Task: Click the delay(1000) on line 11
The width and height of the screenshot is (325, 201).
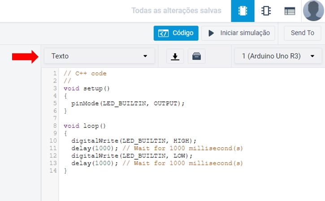Action: [x=95, y=149]
